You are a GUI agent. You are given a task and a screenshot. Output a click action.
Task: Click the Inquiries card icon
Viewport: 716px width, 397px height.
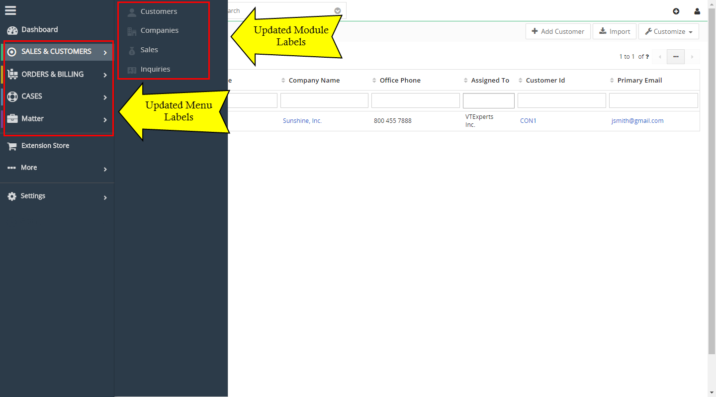coord(132,70)
